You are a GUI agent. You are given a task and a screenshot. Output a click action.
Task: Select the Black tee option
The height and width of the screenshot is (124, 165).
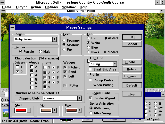tap(89, 52)
